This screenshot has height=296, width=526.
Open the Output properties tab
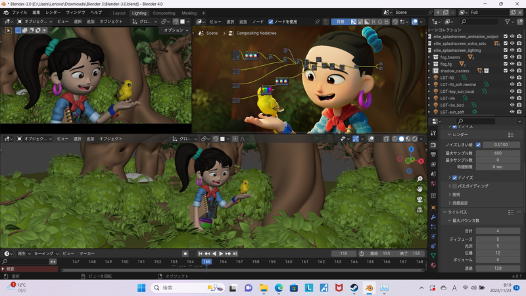[433, 155]
